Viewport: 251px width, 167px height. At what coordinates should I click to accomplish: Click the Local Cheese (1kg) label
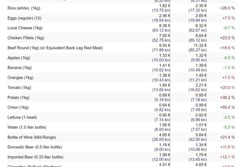pos(24,28)
